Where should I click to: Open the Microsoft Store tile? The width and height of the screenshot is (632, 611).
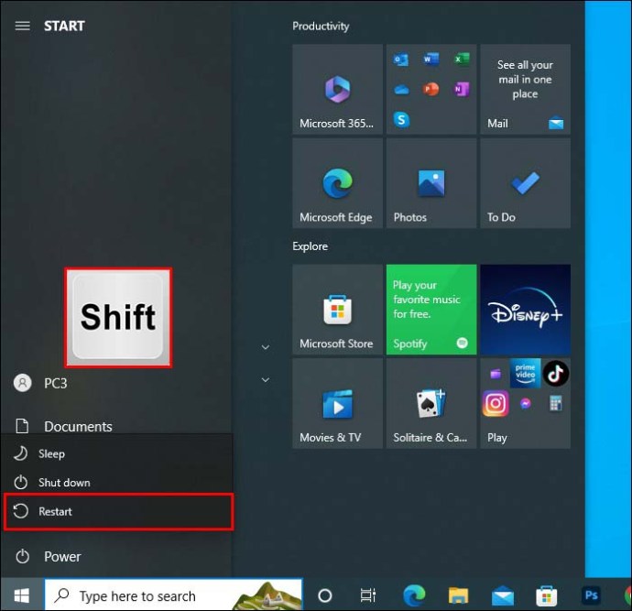coord(337,310)
